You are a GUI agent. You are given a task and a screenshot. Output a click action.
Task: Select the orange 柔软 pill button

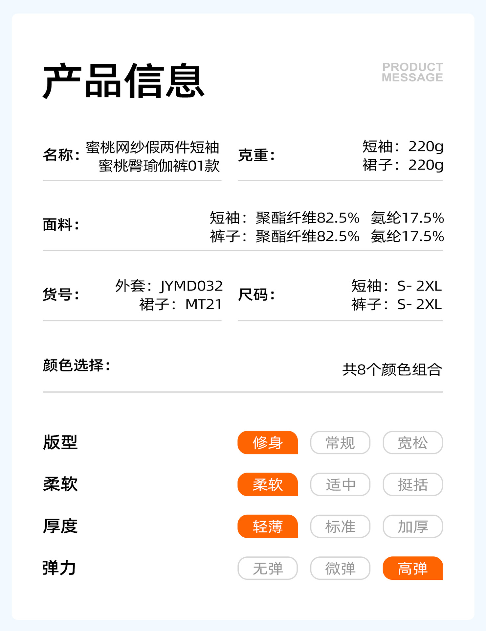pos(268,484)
